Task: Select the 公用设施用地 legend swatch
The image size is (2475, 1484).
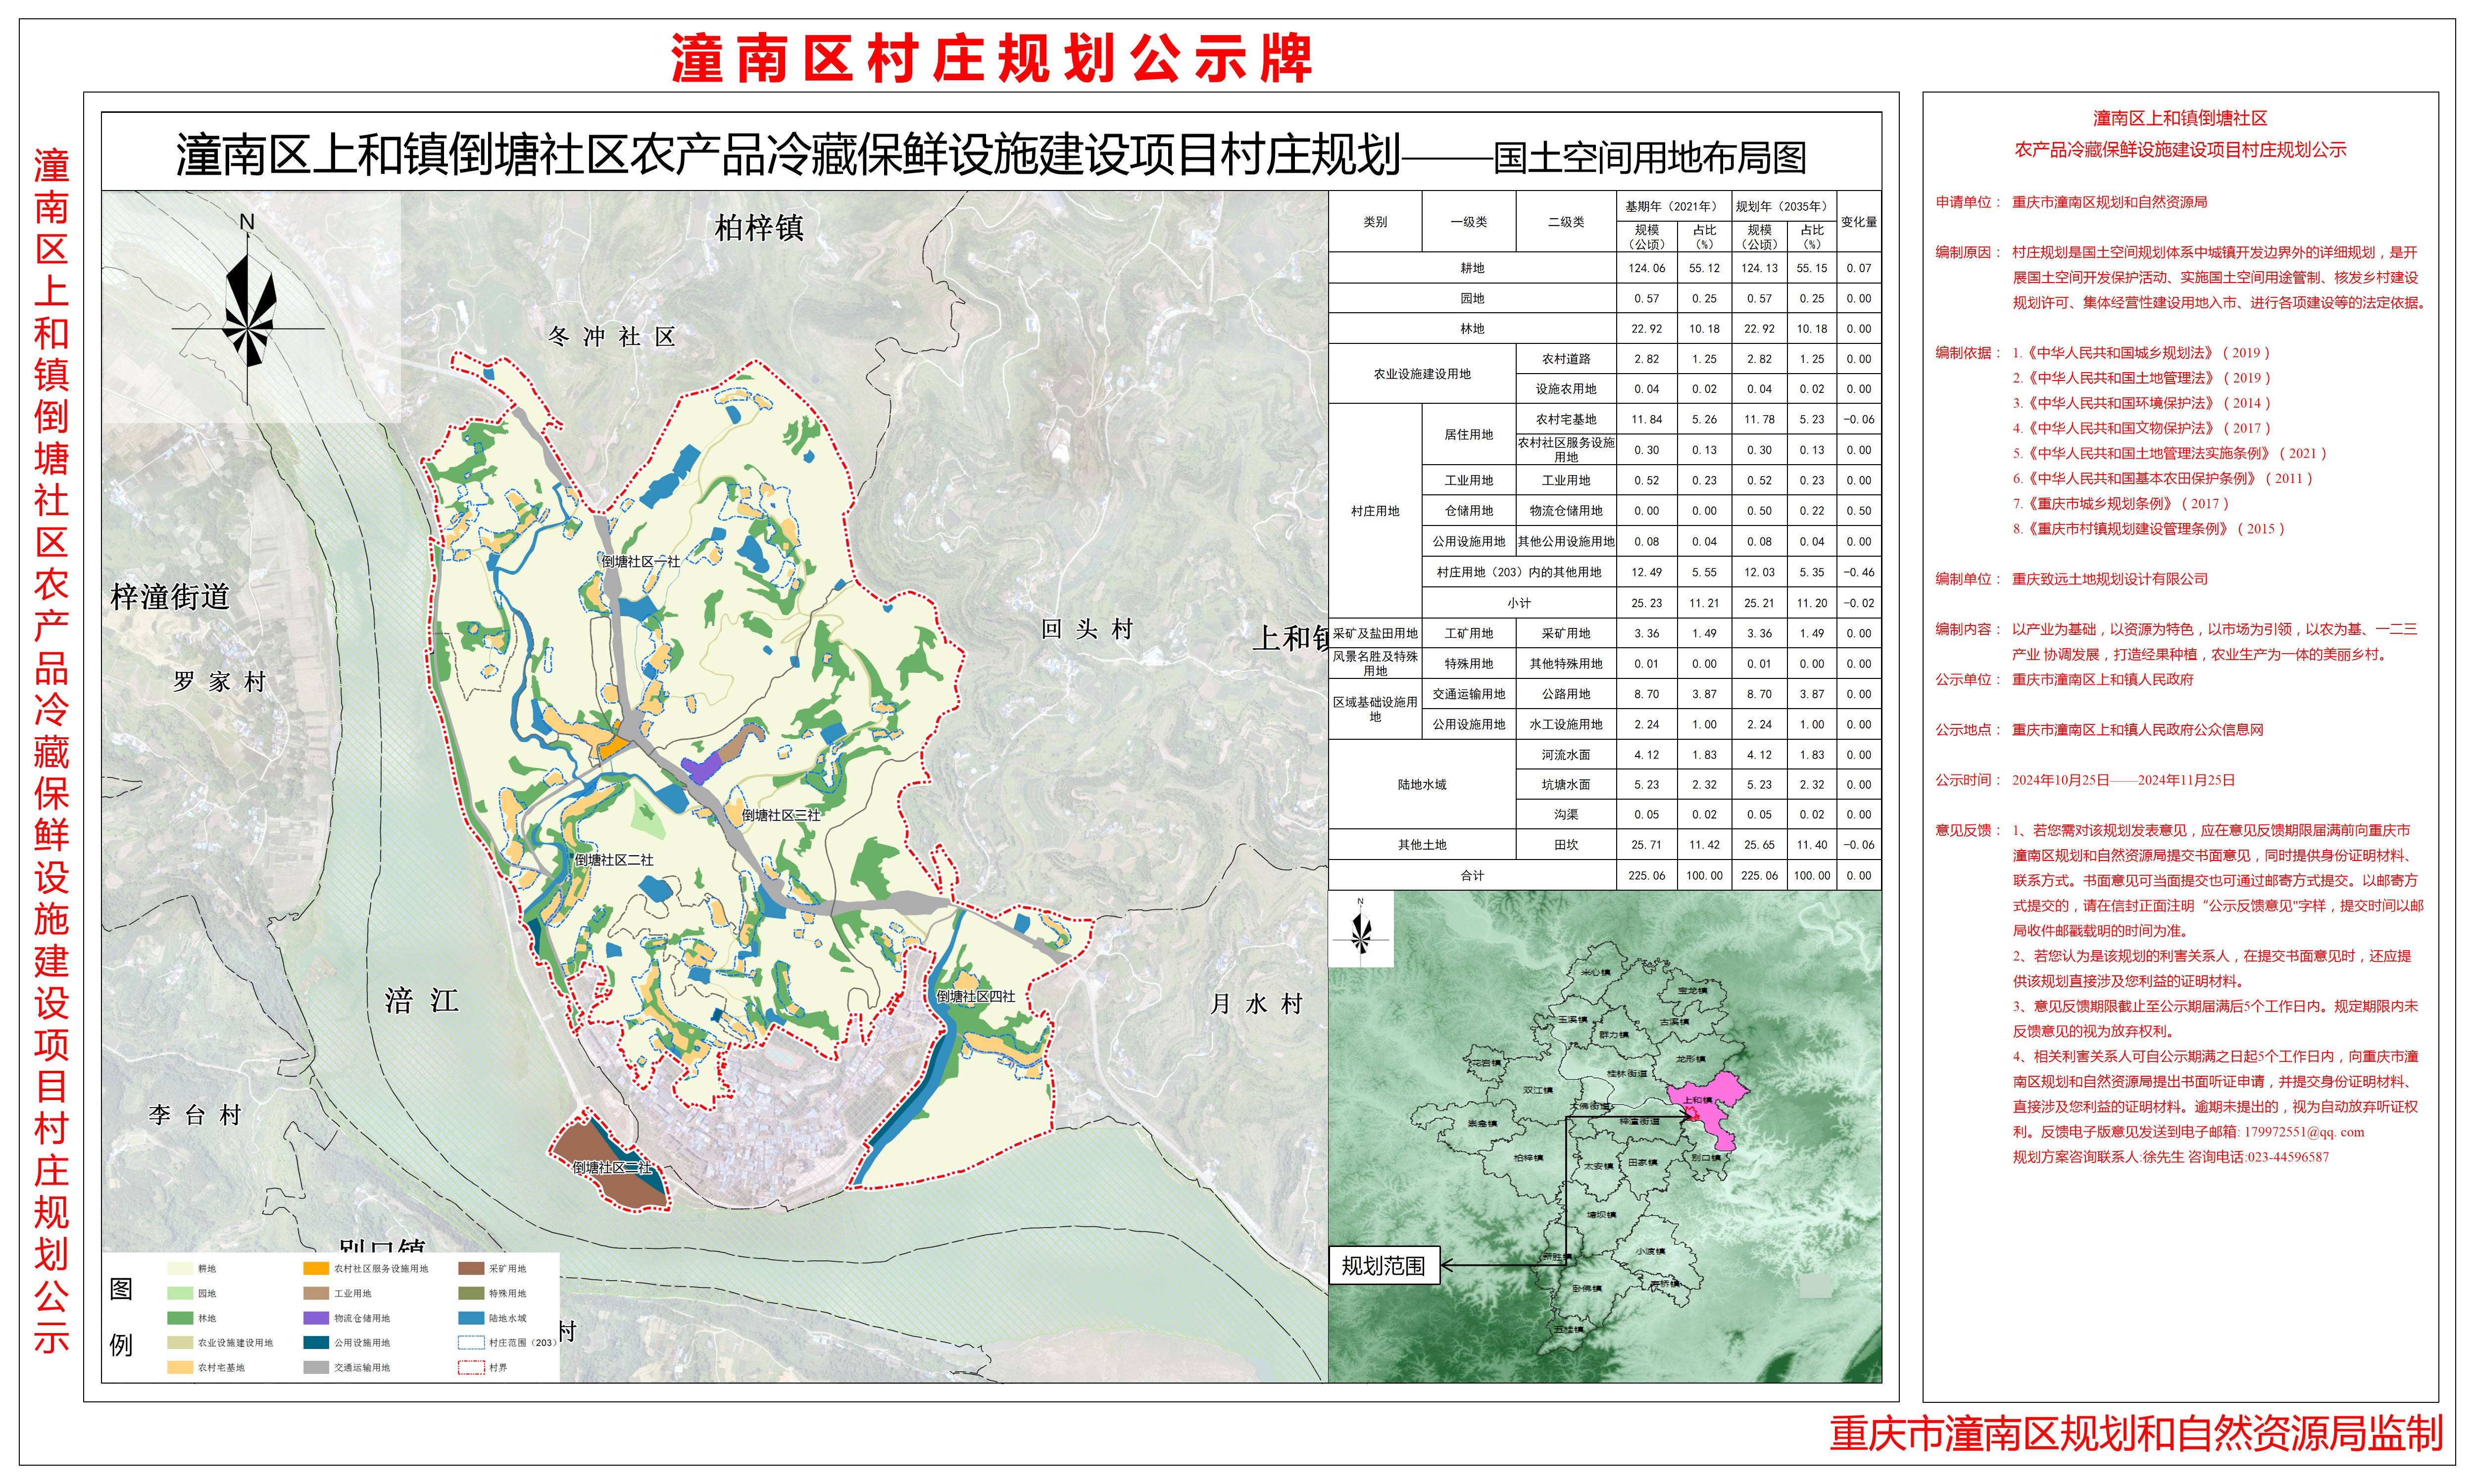Action: [x=316, y=1343]
